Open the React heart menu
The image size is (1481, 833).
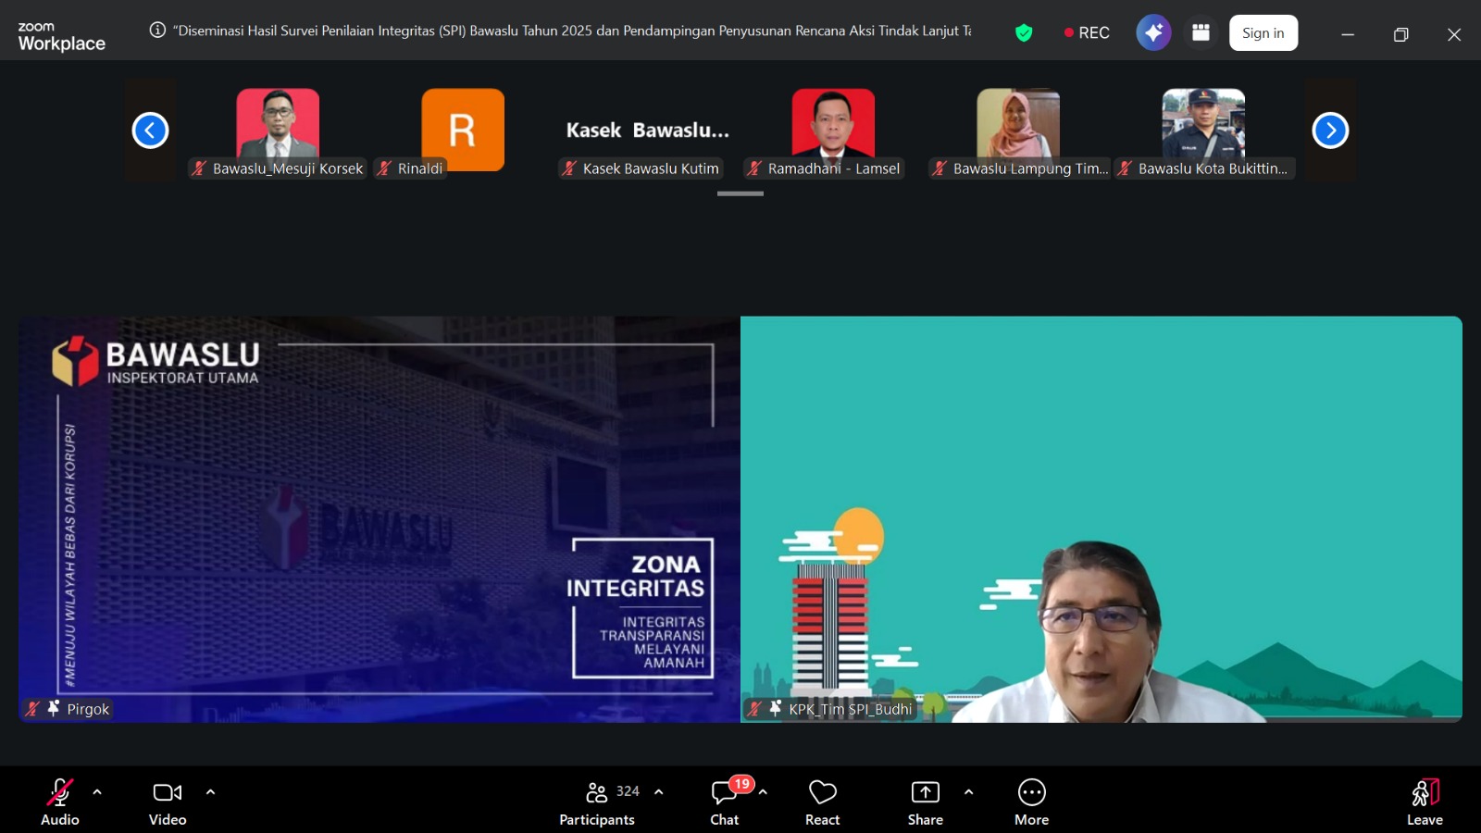[822, 802]
